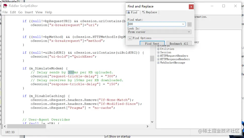Screen dimensions: 244x138
Task: Click the m_DisableCaching condition line
Action: [x=46, y=96]
